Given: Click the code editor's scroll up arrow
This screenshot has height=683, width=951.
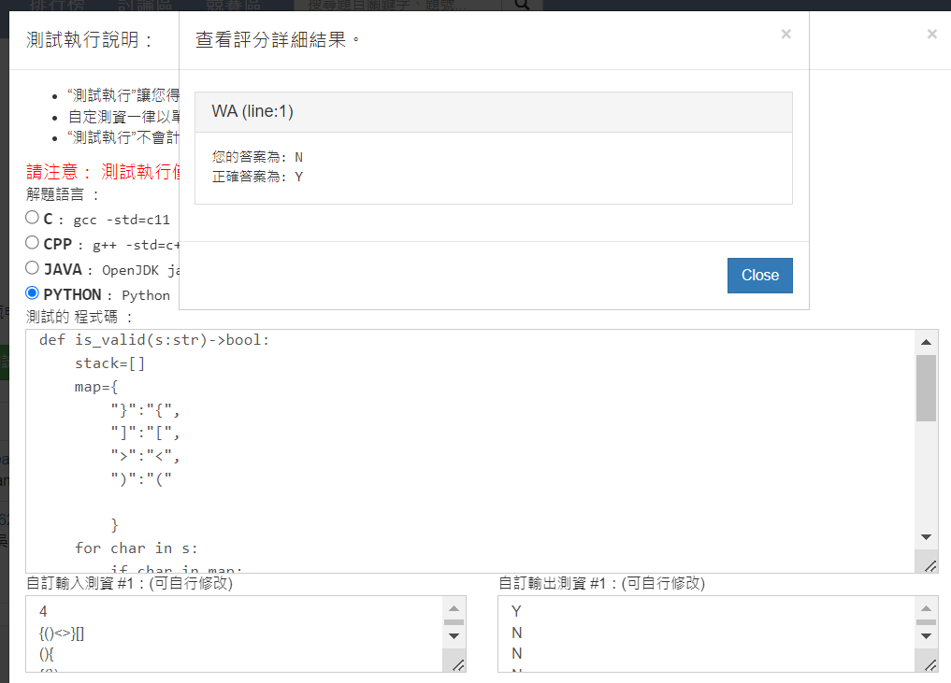Looking at the screenshot, I should (x=926, y=342).
